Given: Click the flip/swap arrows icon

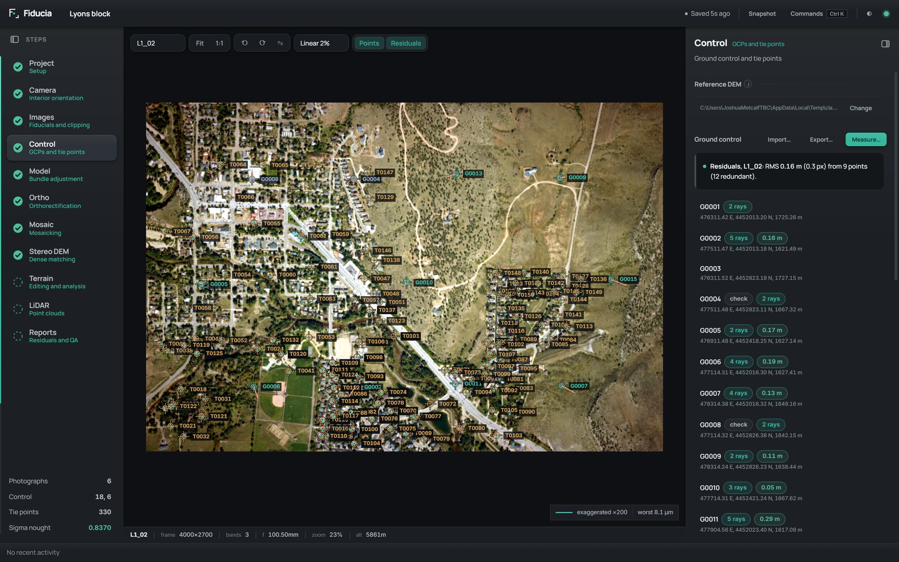Looking at the screenshot, I should click(x=280, y=43).
